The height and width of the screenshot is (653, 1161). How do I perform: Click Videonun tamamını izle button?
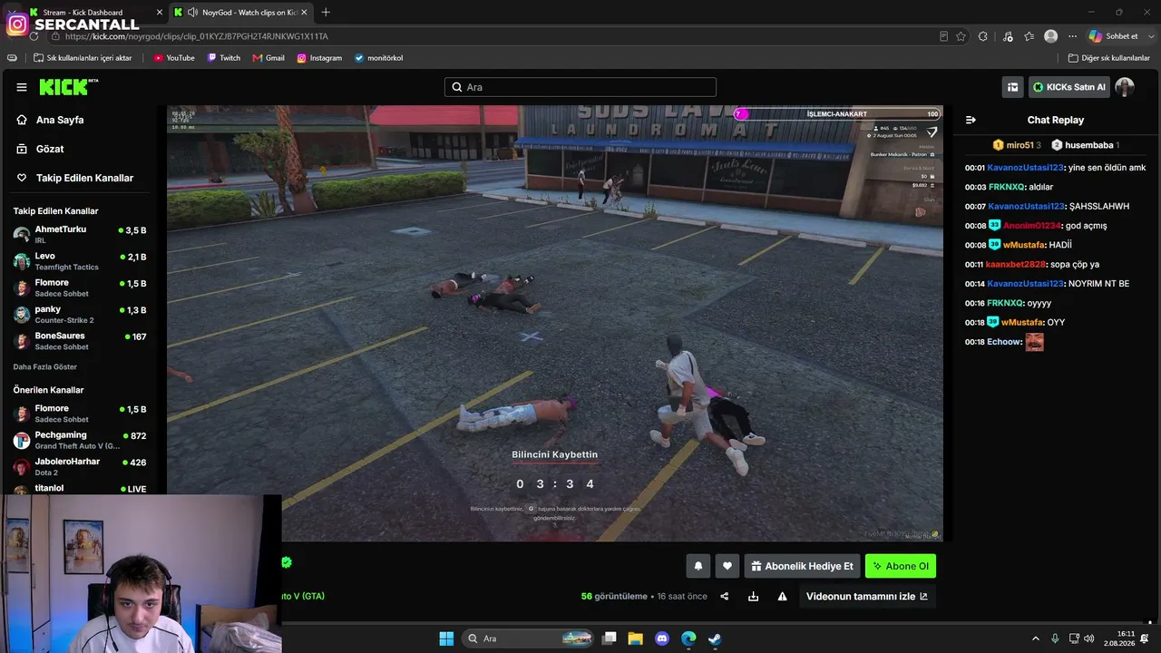coord(867,596)
